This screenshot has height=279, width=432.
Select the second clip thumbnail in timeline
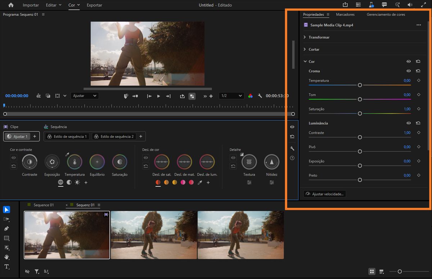(154, 235)
